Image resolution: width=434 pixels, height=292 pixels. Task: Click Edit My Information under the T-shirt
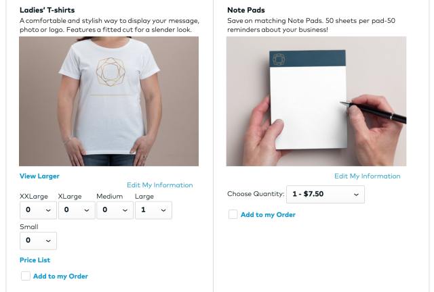159,185
